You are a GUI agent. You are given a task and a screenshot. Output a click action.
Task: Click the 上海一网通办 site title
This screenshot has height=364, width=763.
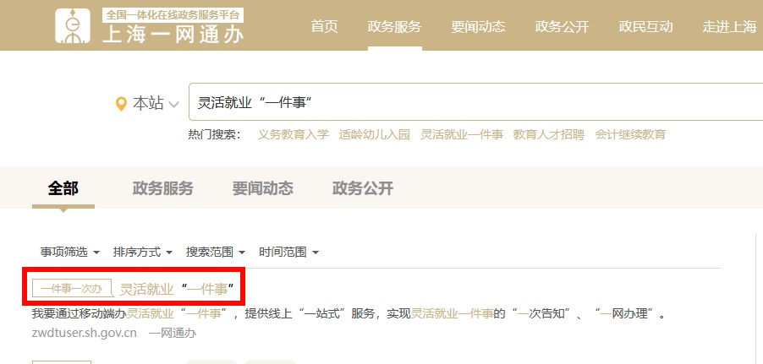point(173,35)
